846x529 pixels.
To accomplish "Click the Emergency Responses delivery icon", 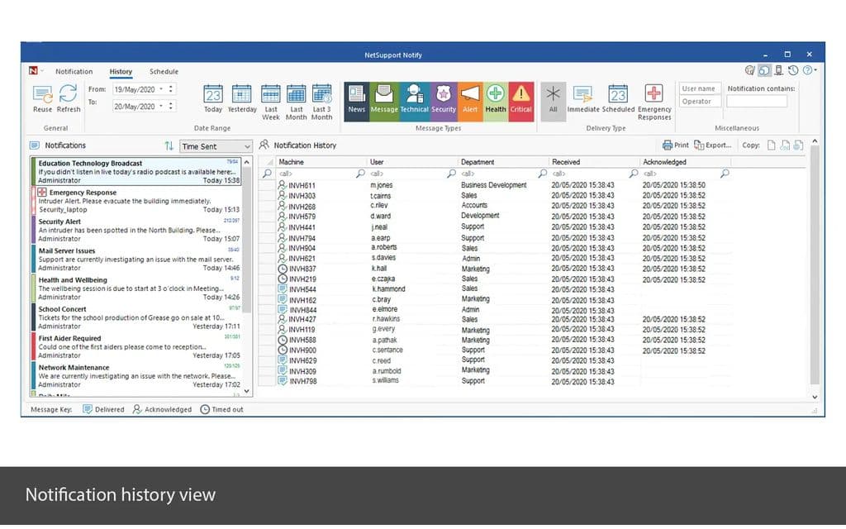I will pos(654,94).
